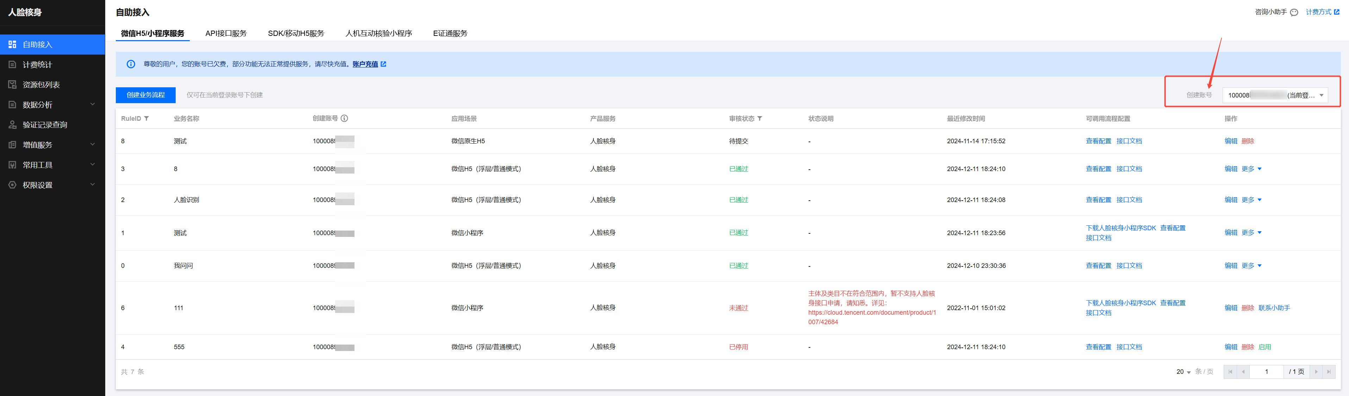Click the 常用工具 sidebar icon

(13, 165)
